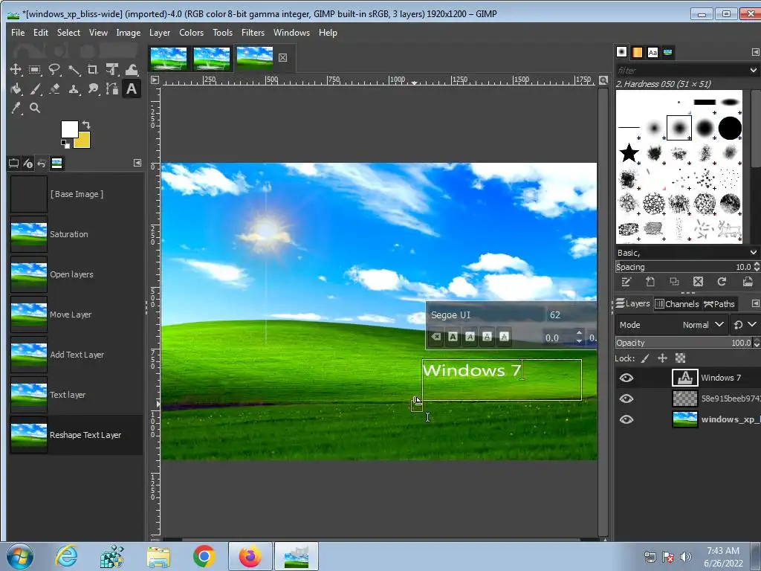Screen dimensions: 761x571
Task: Open the layer mode group switch dropdown
Action: [745, 325]
